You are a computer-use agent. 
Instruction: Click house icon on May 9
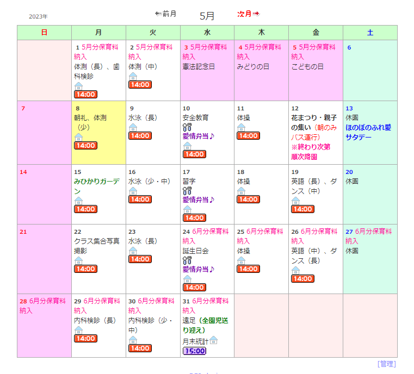(x=133, y=127)
